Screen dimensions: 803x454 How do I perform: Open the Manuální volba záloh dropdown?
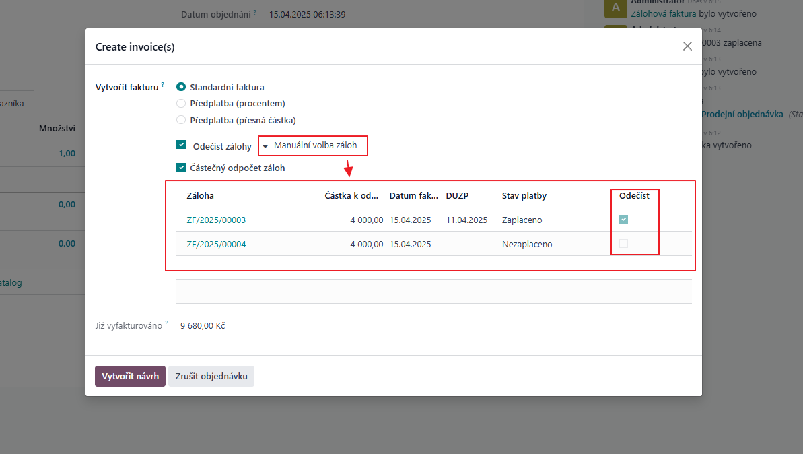tap(314, 145)
